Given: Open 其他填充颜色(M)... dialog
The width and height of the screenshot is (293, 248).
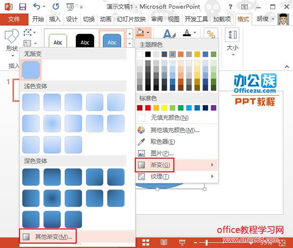Looking at the screenshot, I should 177,130.
